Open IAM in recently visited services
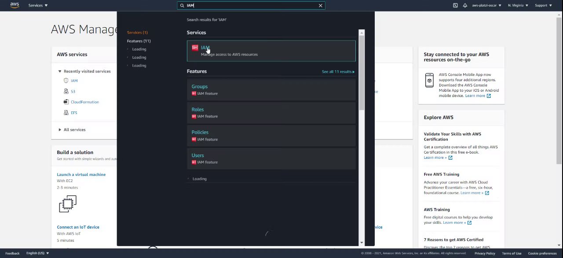Viewport: 563px width, 258px height. pos(74,81)
